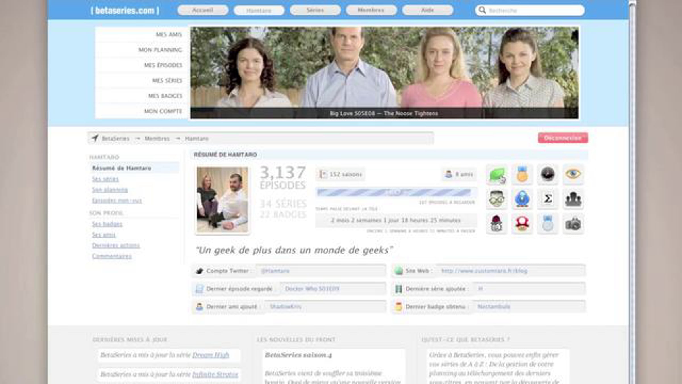682x384 pixels.
Task: Click the group of people badge icon
Action: point(573,199)
